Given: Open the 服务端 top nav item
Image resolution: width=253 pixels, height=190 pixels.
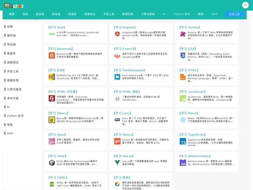Looking at the screenshot, I should 40,14.
